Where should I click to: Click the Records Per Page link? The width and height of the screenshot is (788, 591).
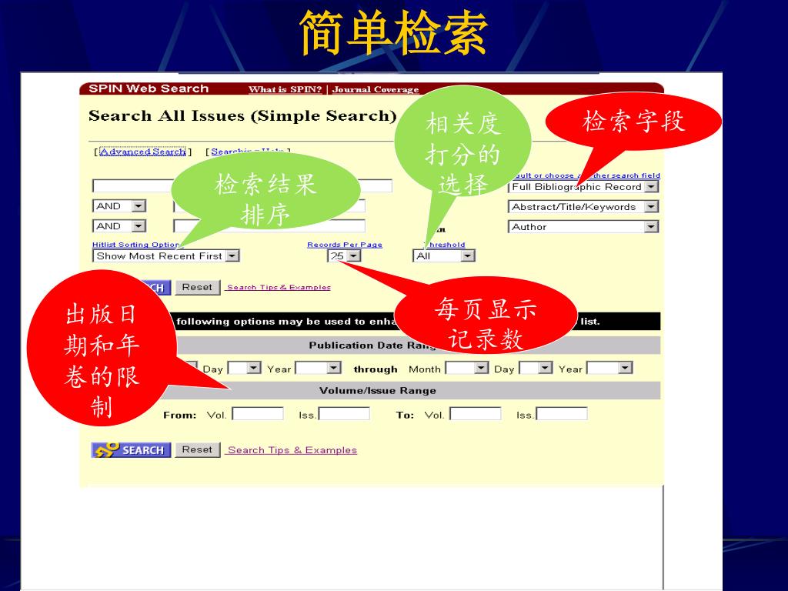pos(345,245)
